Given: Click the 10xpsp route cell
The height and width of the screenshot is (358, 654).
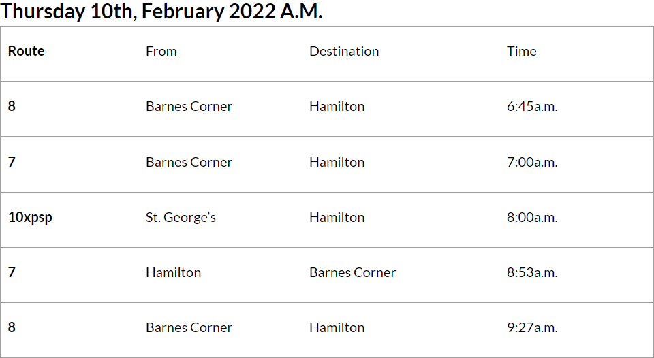Looking at the screenshot, I should [30, 217].
